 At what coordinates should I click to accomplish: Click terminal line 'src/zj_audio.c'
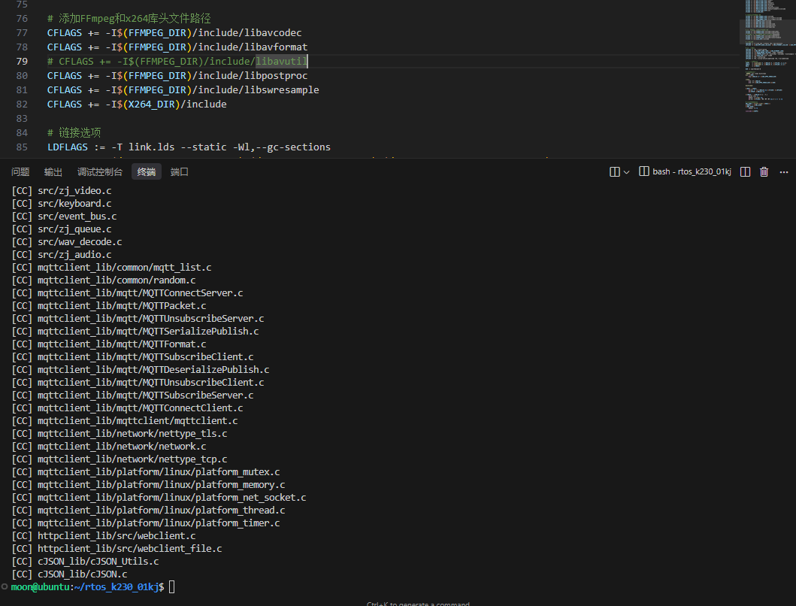(x=62, y=254)
